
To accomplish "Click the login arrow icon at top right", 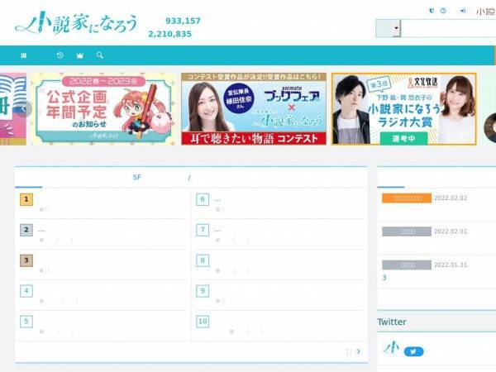I will click(x=462, y=11).
